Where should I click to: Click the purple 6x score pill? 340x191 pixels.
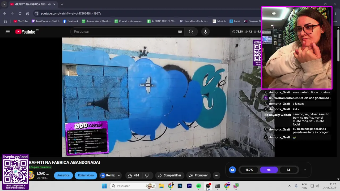pyautogui.click(x=269, y=170)
